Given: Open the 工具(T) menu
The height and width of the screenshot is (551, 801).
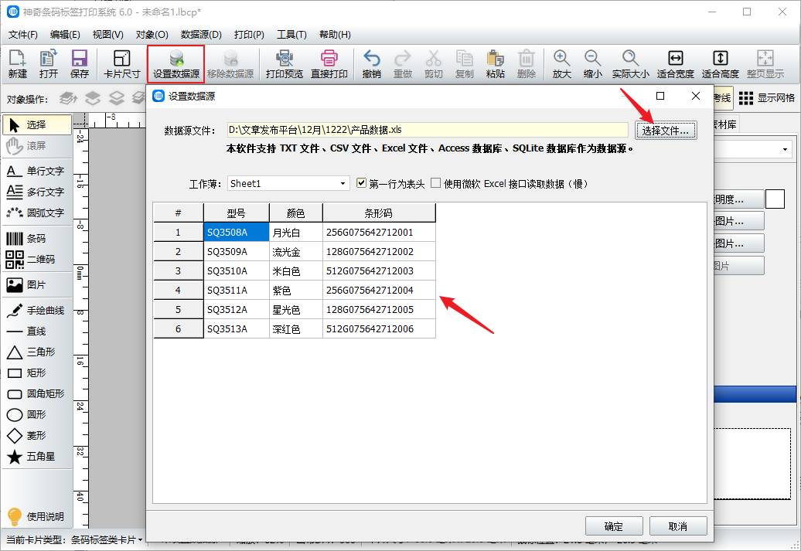Looking at the screenshot, I should pos(291,35).
